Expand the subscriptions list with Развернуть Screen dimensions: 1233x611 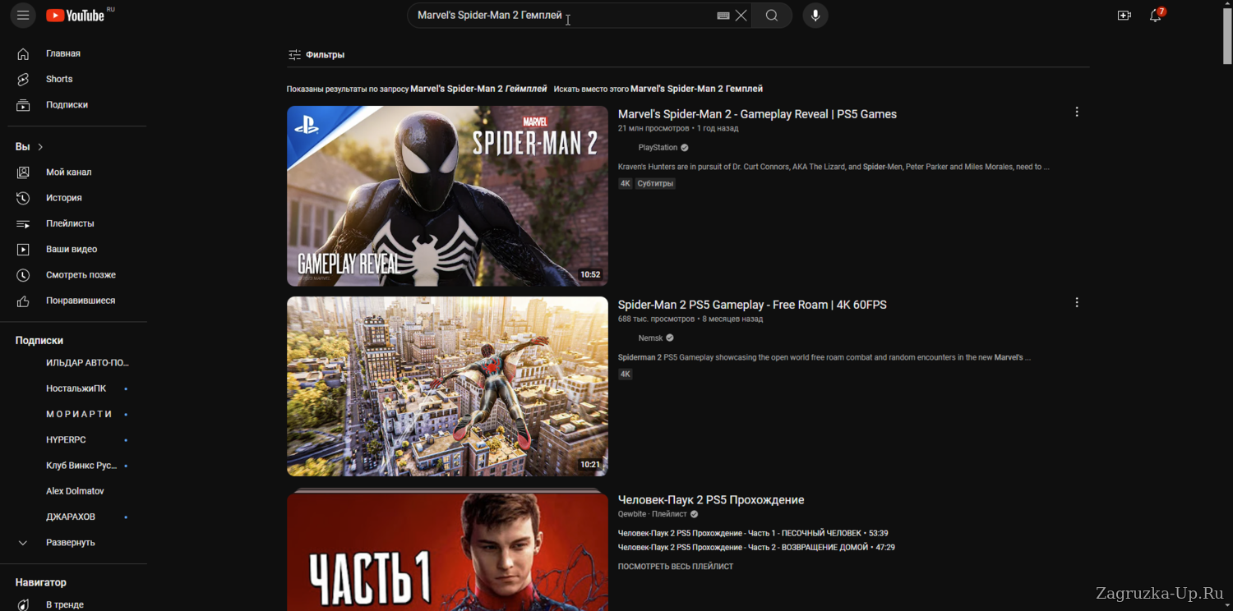point(70,543)
